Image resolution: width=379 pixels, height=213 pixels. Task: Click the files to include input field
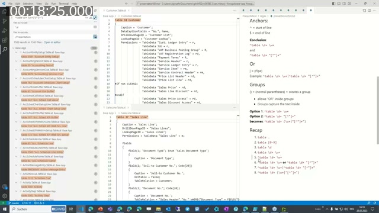pos(53,27)
